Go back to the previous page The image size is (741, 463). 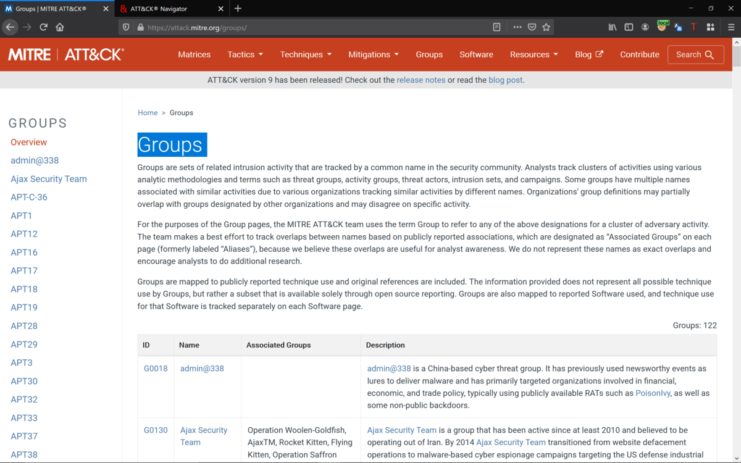(x=10, y=27)
